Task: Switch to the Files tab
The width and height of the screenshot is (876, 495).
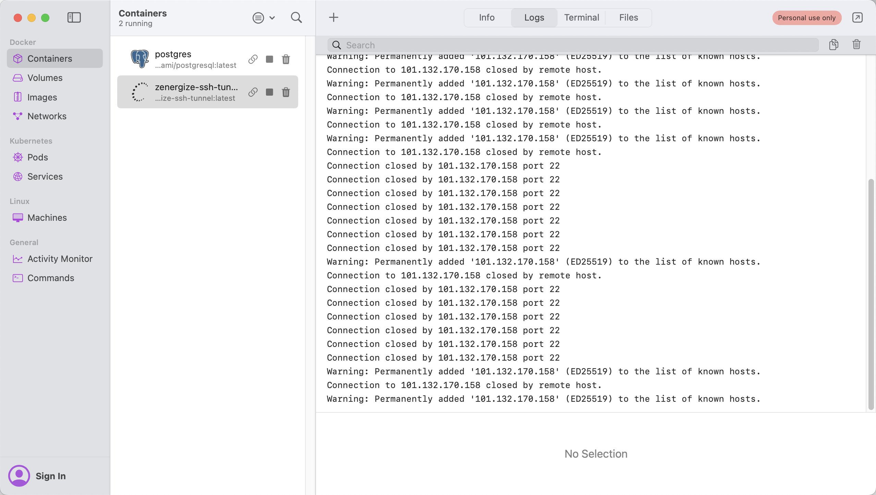Action: (x=628, y=17)
